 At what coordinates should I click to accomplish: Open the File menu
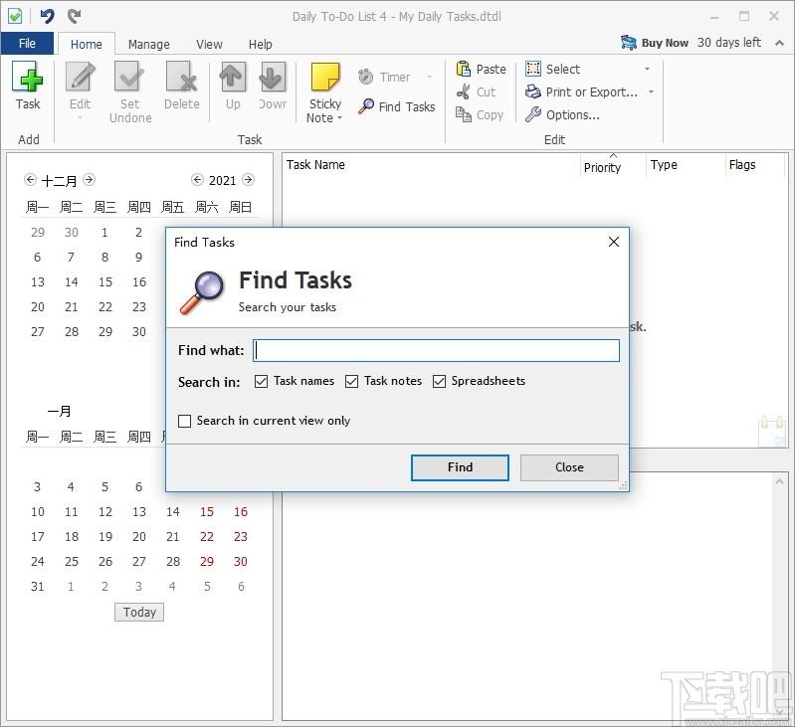coord(27,44)
